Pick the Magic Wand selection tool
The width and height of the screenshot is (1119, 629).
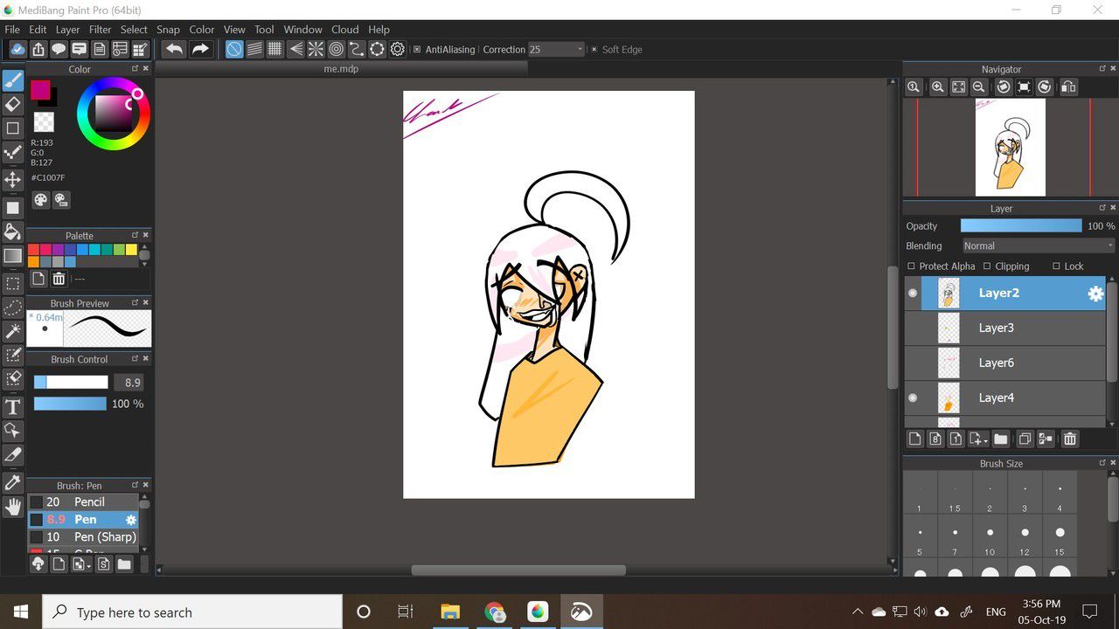point(13,331)
